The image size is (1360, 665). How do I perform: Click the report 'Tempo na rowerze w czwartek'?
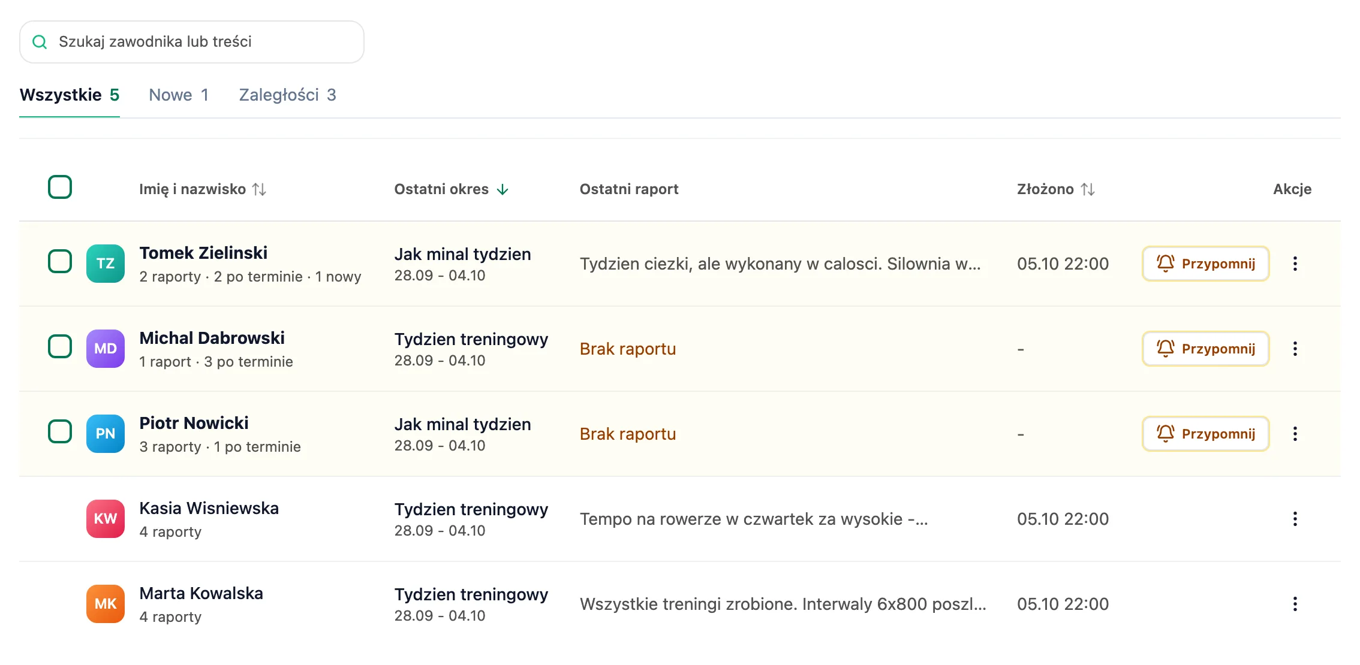(754, 519)
